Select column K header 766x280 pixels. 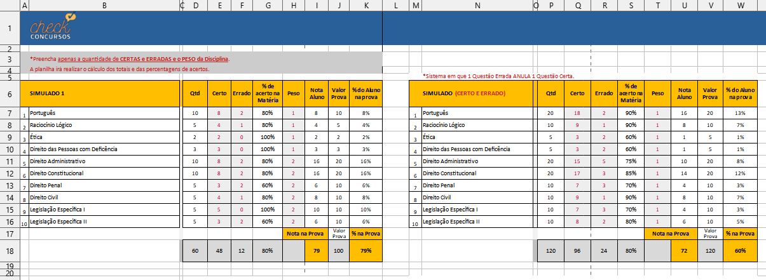366,5
